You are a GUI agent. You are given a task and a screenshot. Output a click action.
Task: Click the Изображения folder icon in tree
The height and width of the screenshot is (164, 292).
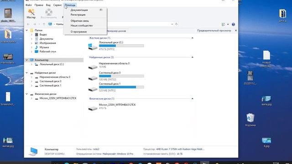pyautogui.click(x=36, y=43)
